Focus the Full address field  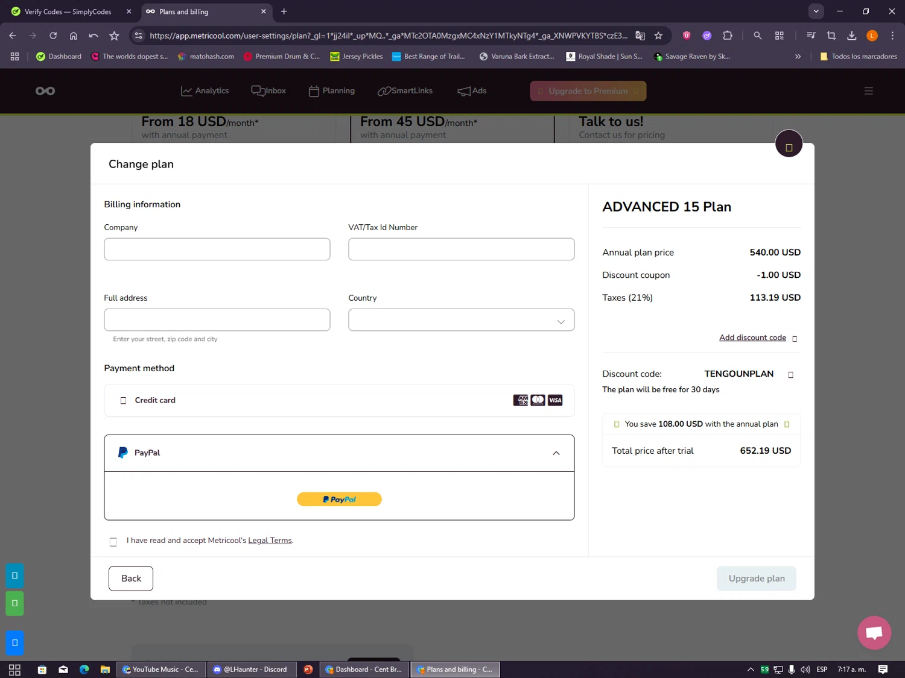click(217, 320)
